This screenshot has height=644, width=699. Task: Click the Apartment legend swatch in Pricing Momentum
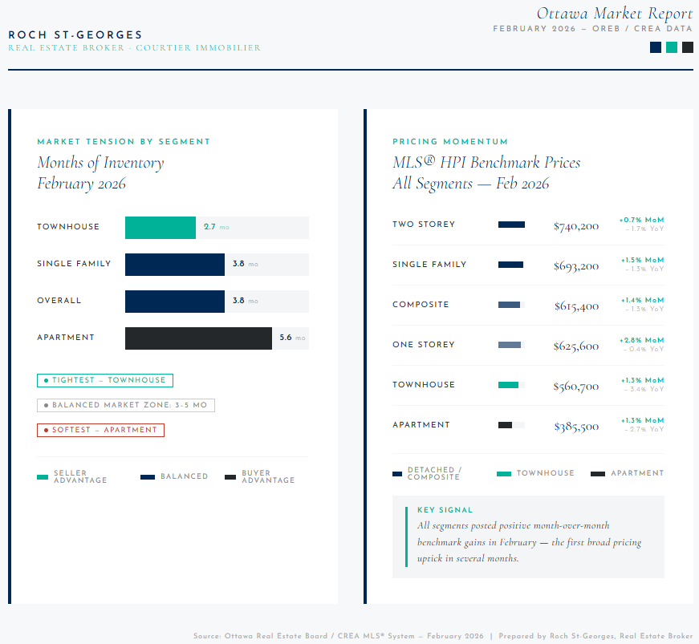(x=598, y=474)
